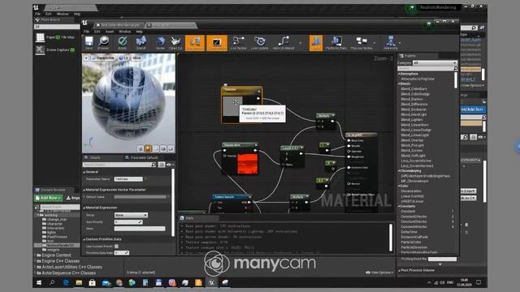Click the Hierarchy toolbar icon

coord(390,43)
